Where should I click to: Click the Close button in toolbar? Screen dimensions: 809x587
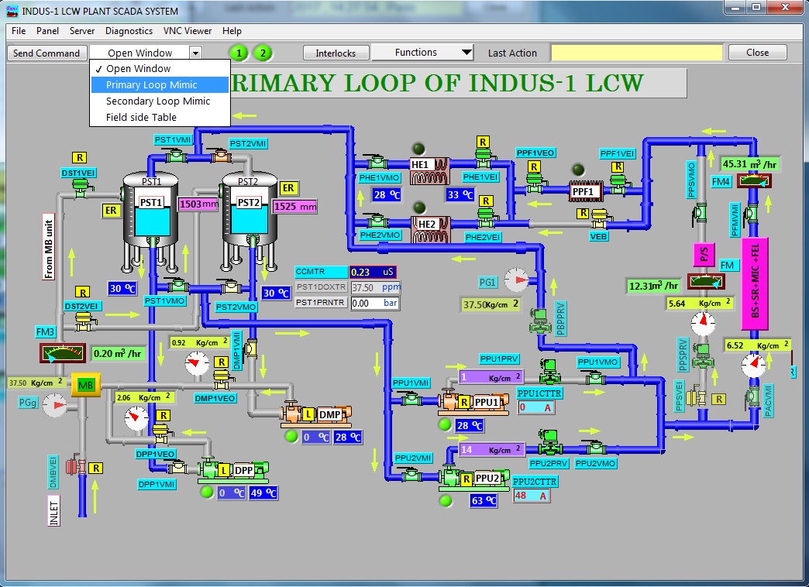pyautogui.click(x=757, y=53)
